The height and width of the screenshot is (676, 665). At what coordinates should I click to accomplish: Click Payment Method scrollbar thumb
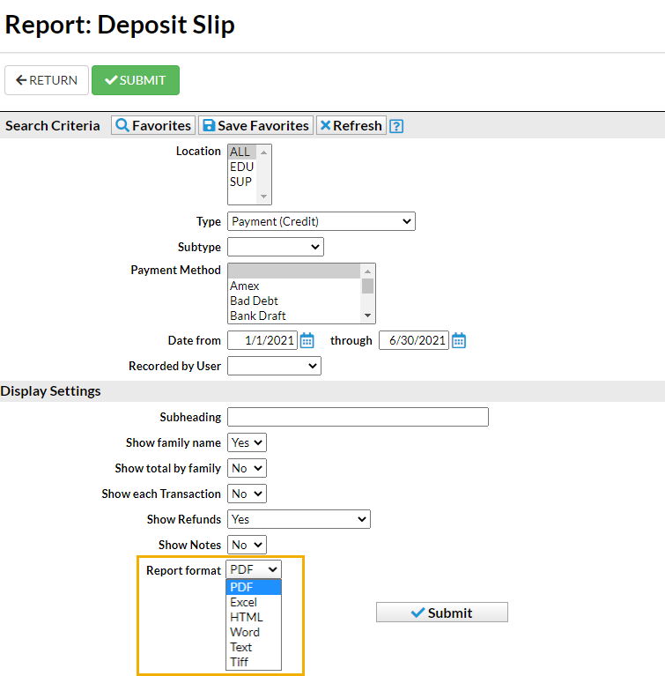(367, 286)
